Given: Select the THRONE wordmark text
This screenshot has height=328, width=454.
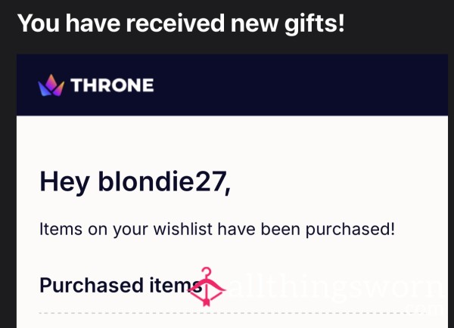Looking at the screenshot, I should pos(112,85).
